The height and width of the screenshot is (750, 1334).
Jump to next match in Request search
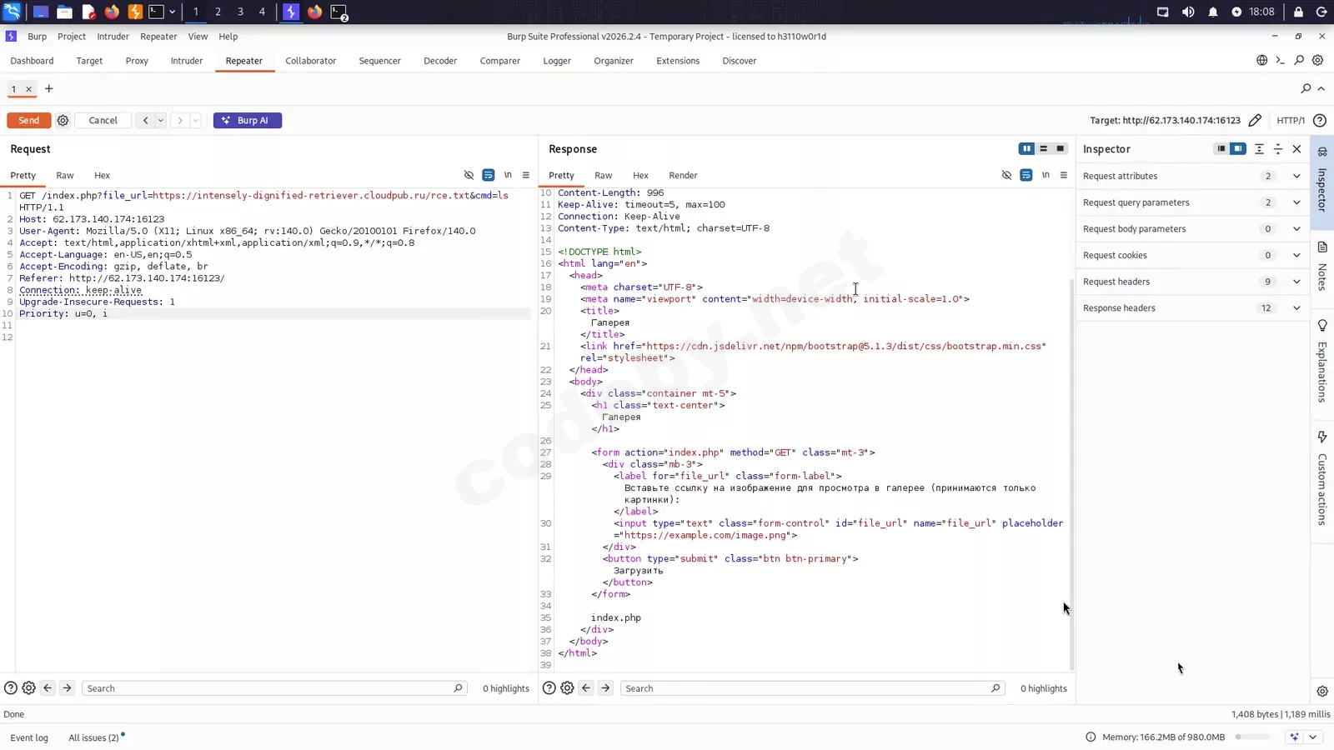click(67, 688)
